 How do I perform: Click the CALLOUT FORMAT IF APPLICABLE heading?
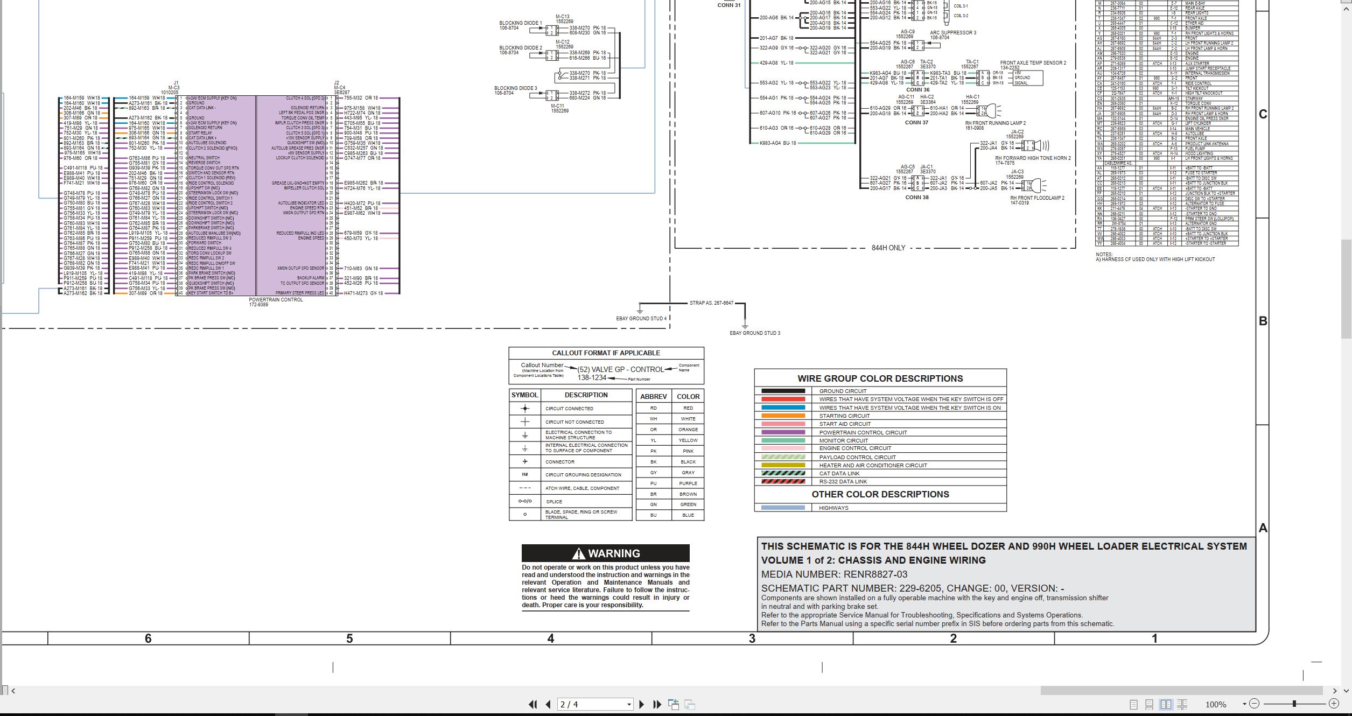[606, 353]
